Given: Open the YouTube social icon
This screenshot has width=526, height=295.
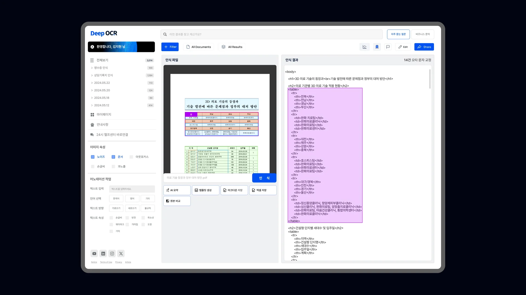Looking at the screenshot, I should pyautogui.click(x=94, y=253).
